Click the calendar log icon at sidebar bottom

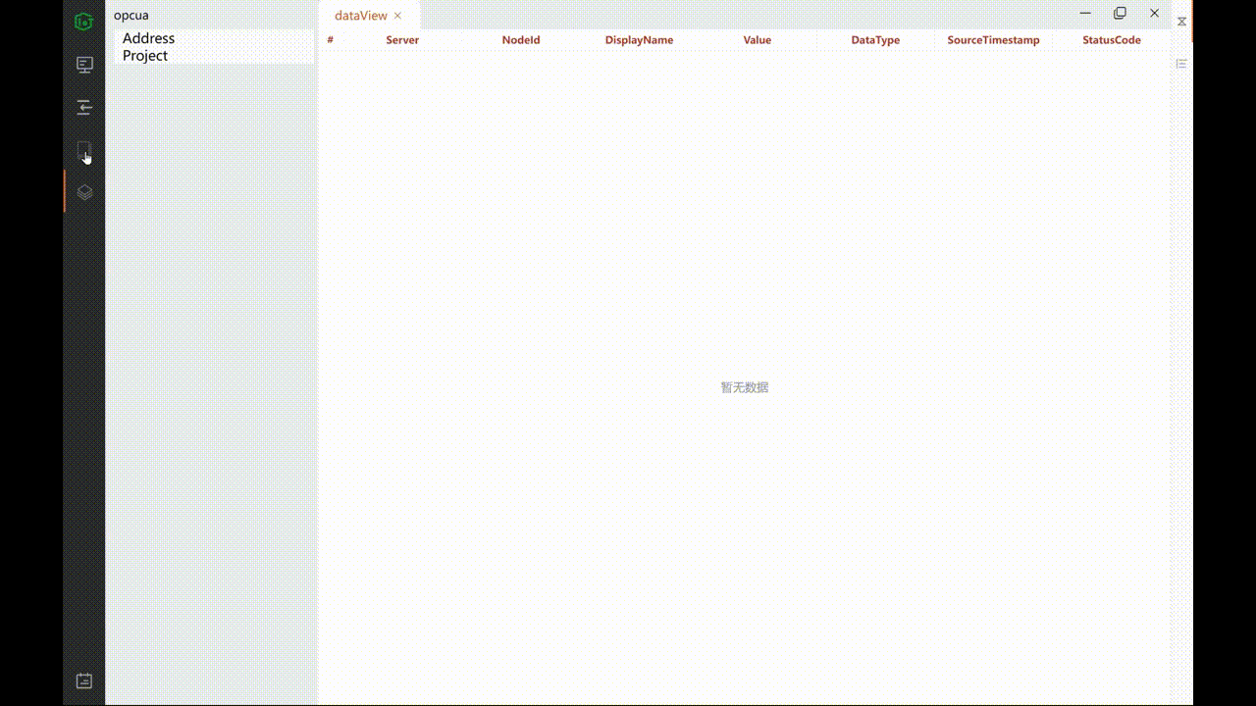point(84,681)
